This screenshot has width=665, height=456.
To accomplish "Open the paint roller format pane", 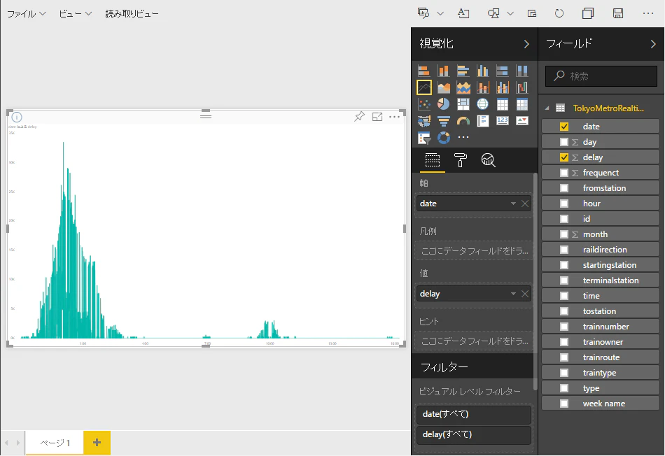I will pyautogui.click(x=460, y=160).
